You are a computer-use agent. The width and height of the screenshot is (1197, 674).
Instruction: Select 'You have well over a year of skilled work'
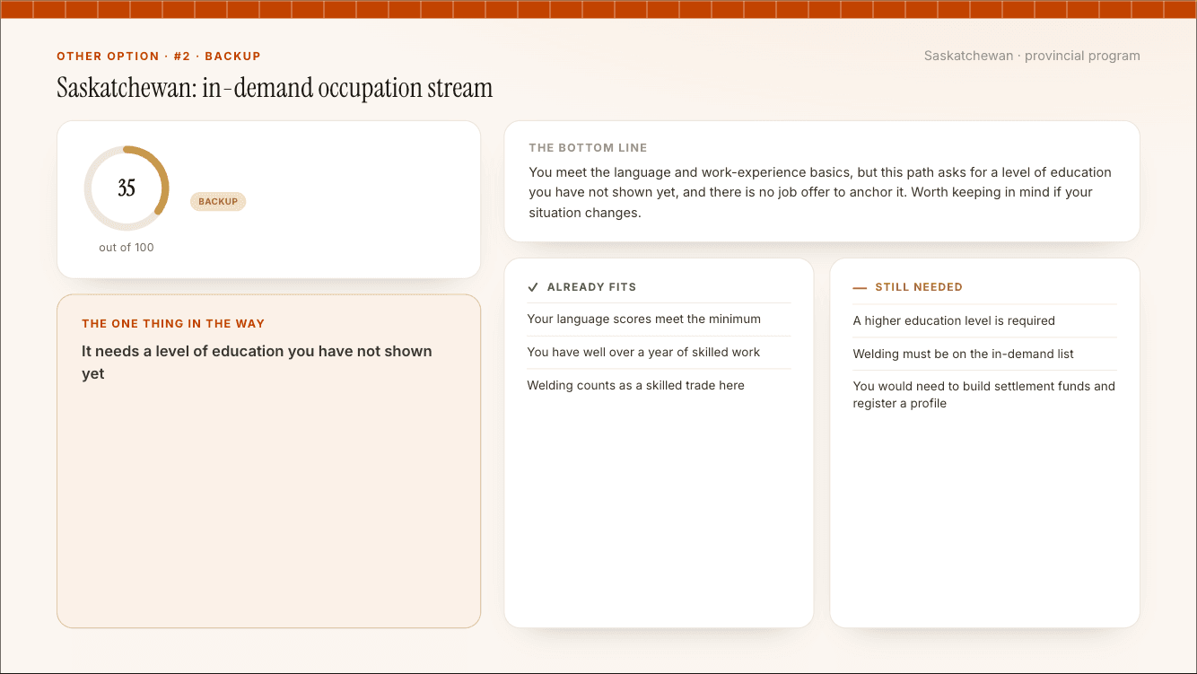coord(643,353)
